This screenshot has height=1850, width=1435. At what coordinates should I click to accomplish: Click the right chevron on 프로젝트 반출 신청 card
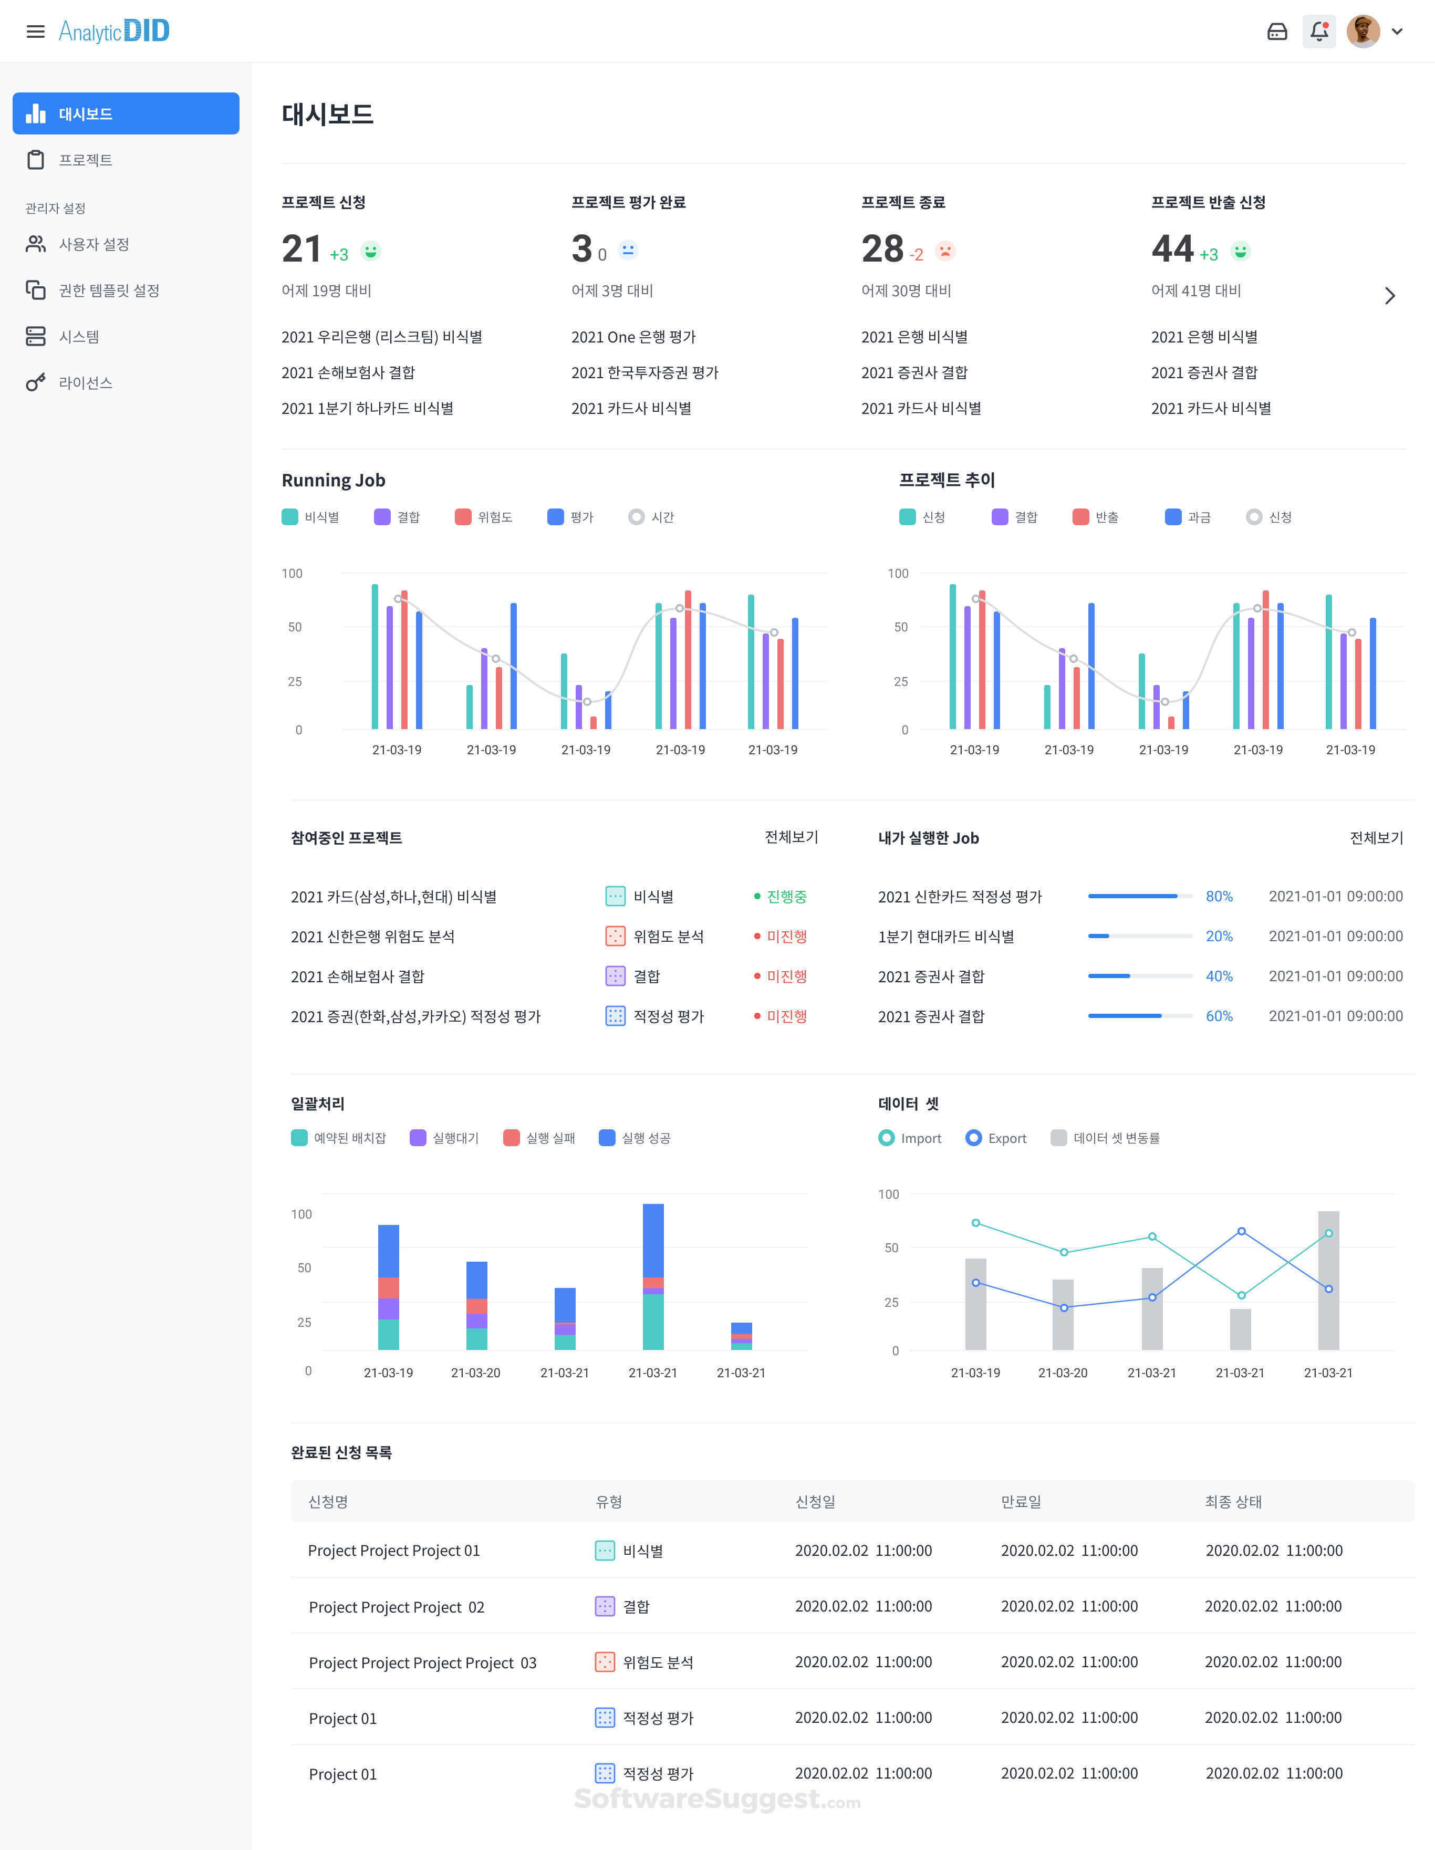(x=1389, y=296)
